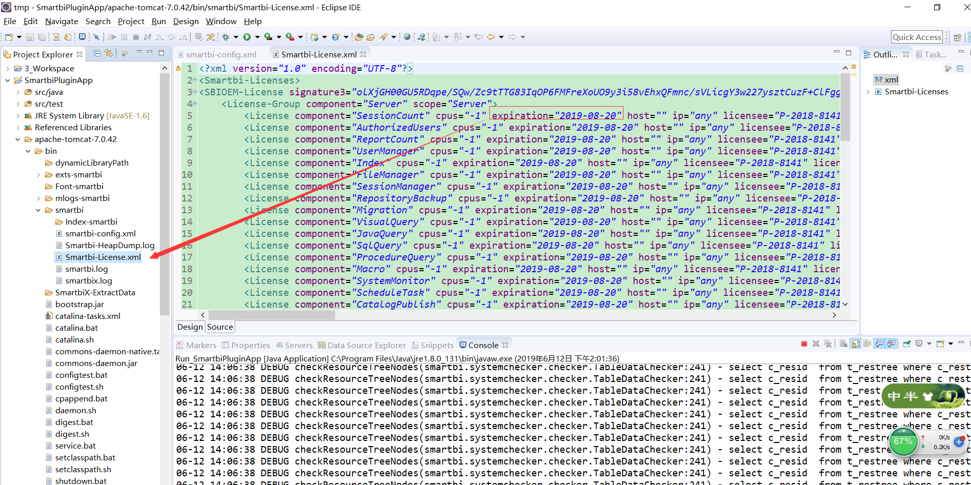Click the Open Perspective icon
Screen dimensions: 971x485
coord(957,37)
